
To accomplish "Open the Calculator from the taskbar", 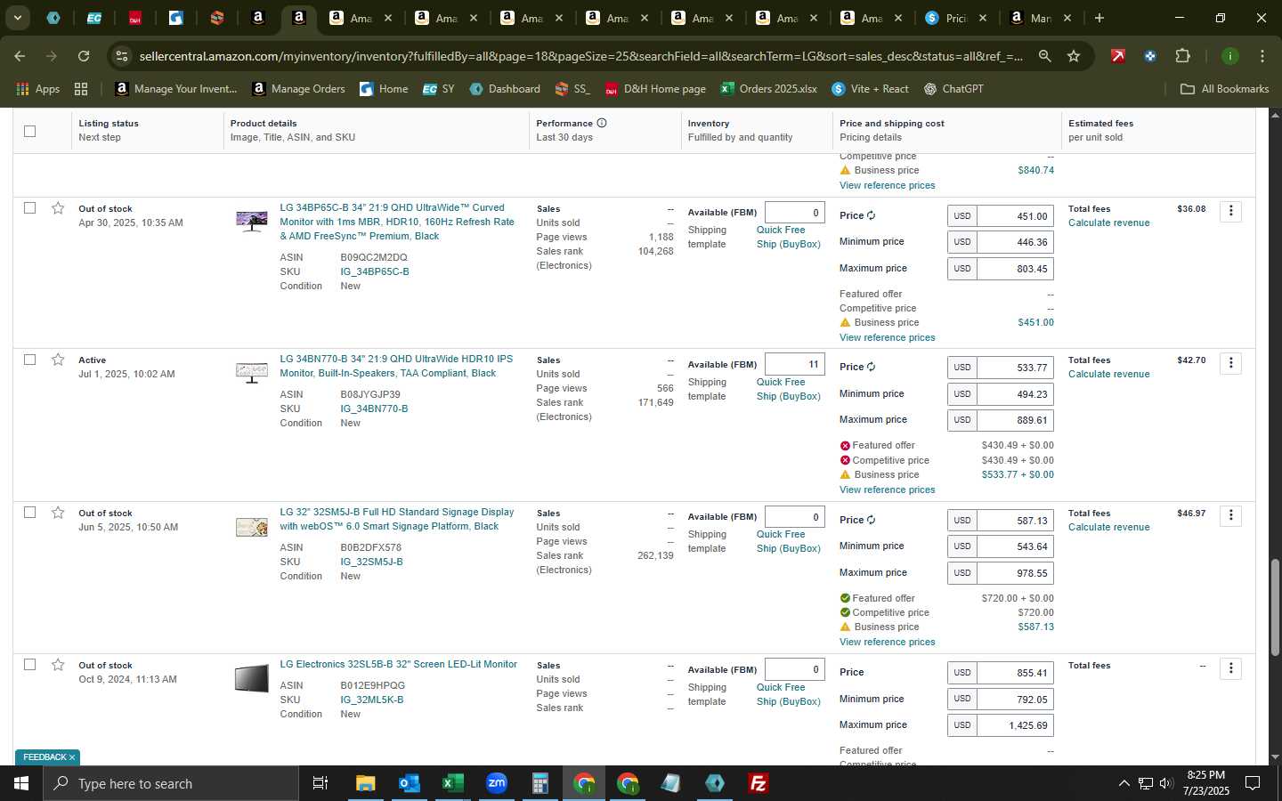I will tap(540, 783).
